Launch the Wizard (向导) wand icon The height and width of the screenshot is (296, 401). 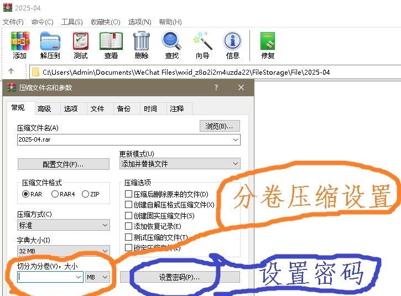point(202,45)
